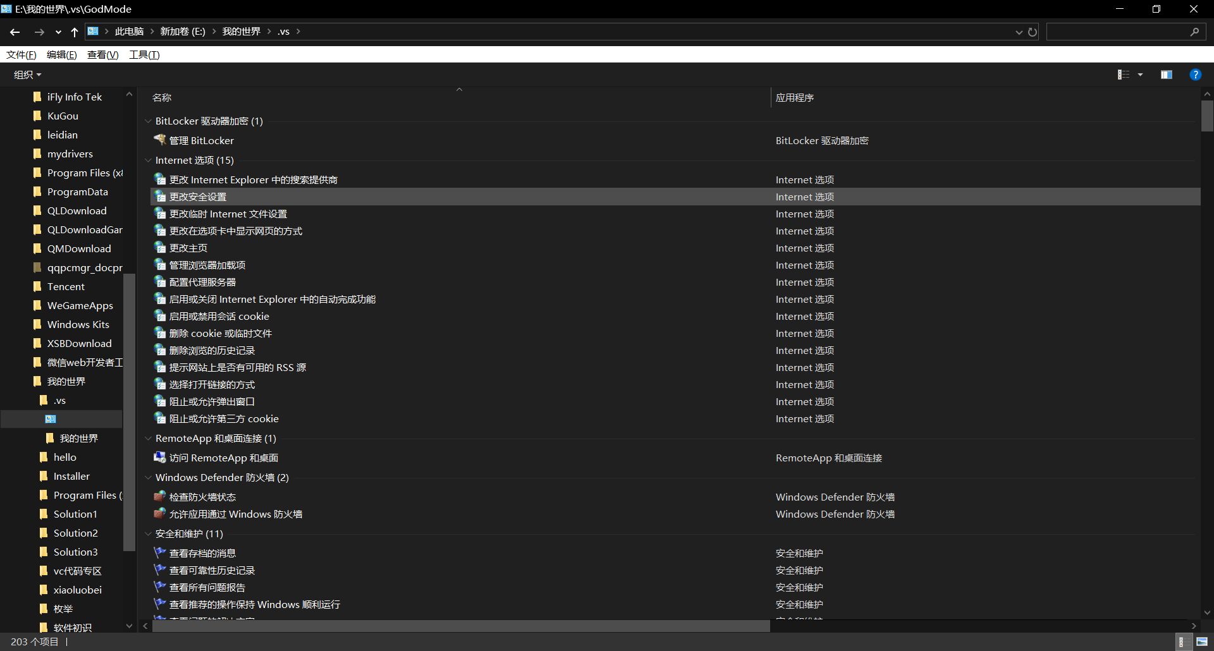Viewport: 1214px width, 651px height.
Task: Open the 工具(T) menu
Action: tap(144, 55)
